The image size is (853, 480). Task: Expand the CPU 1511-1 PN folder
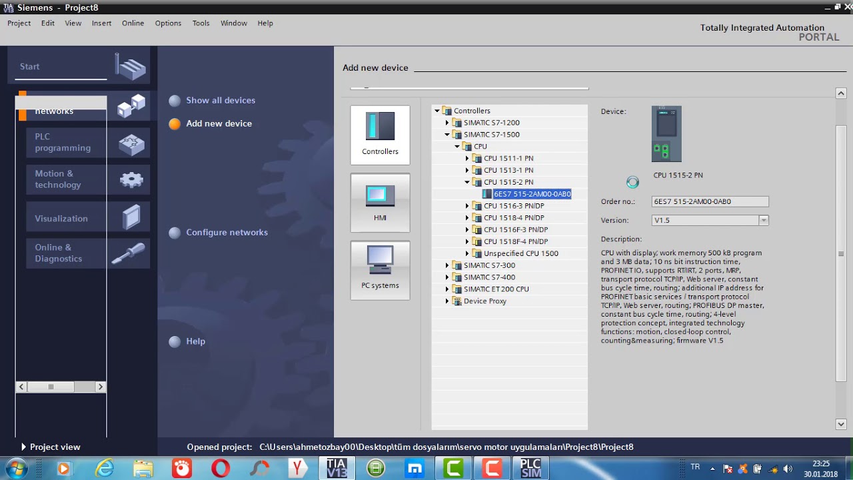467,159
